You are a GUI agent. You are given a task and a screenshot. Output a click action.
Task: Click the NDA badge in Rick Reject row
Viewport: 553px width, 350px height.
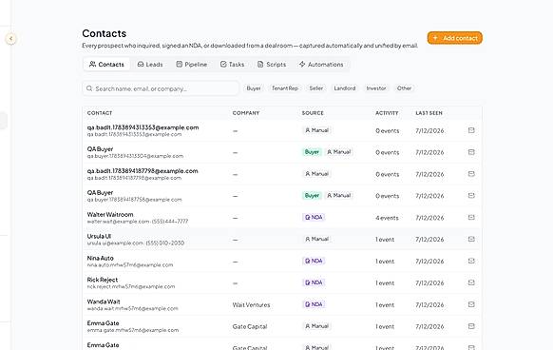pos(314,282)
